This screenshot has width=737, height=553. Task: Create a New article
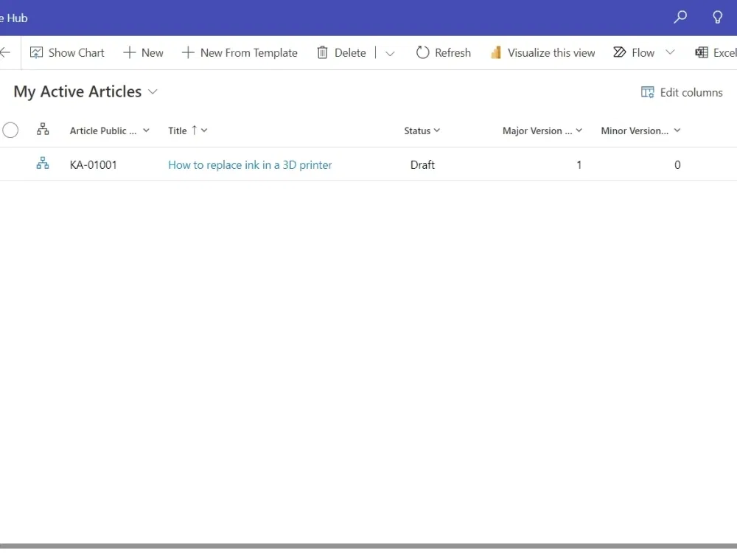[144, 52]
